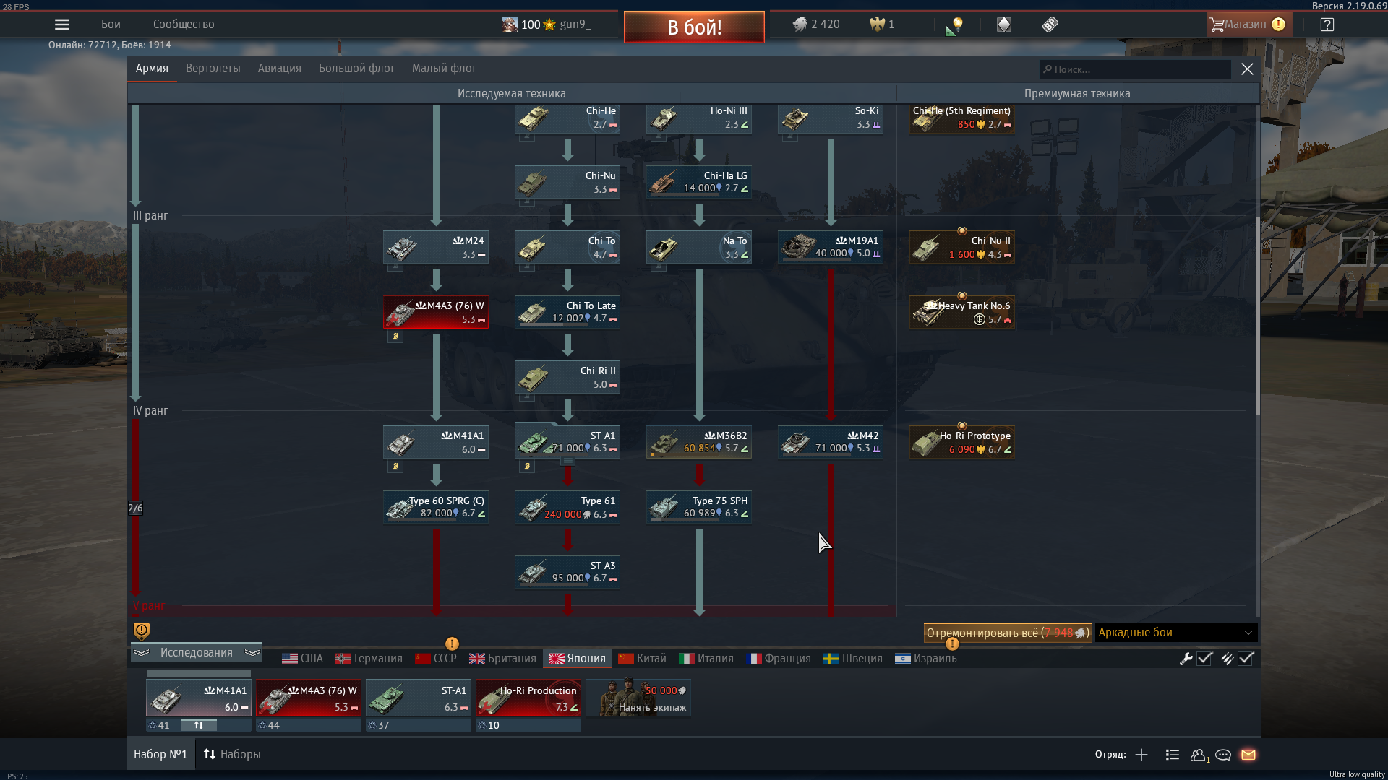Click the shop cart icon
1388x780 pixels.
1217,25
